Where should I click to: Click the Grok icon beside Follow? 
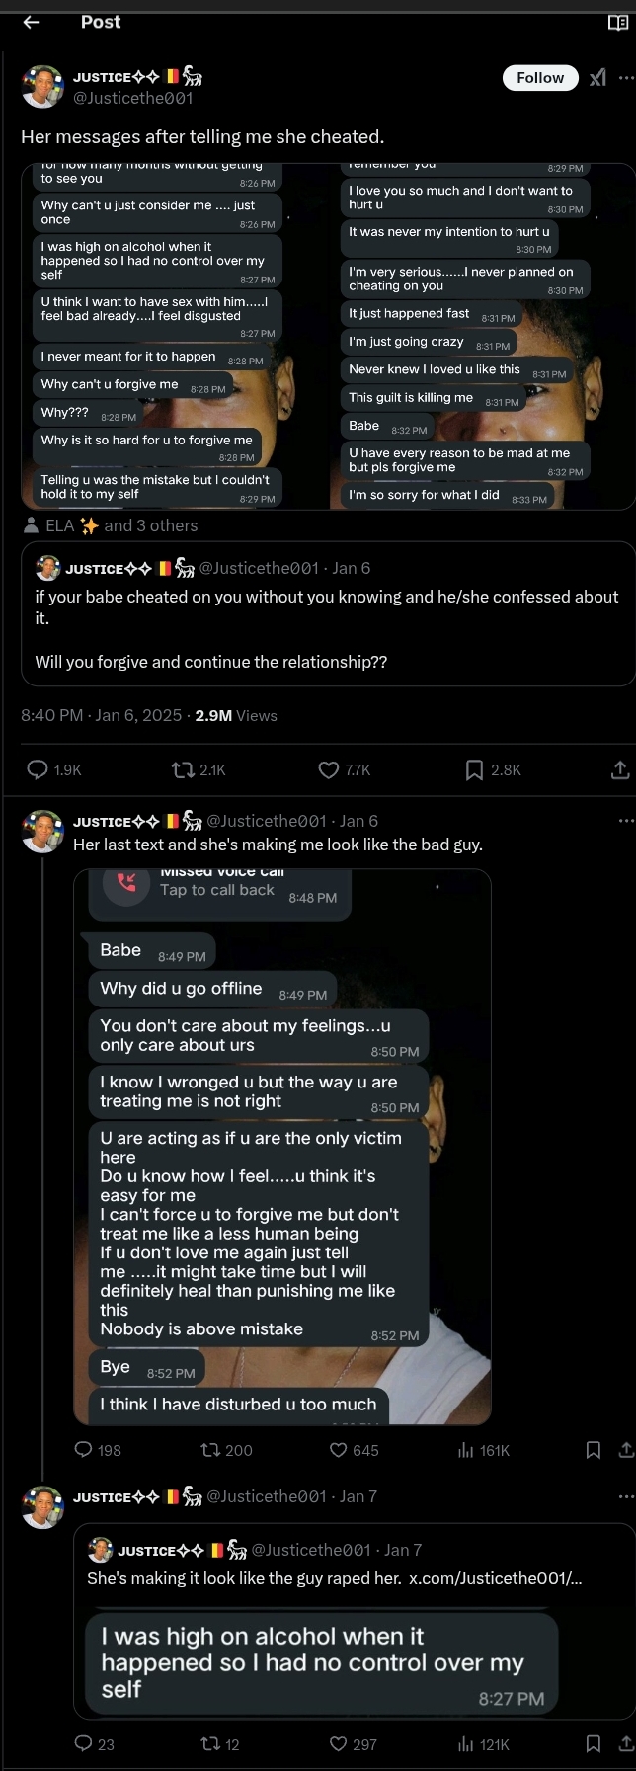coord(597,78)
